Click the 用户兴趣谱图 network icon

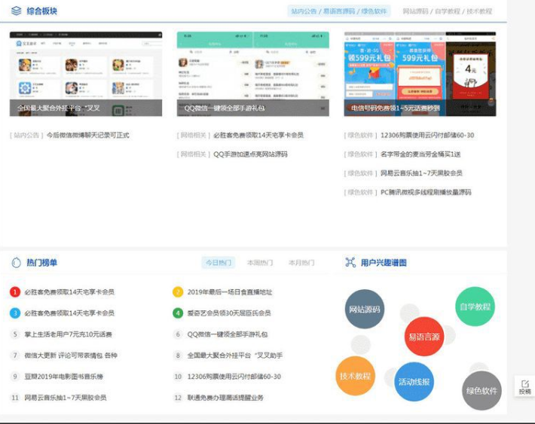[350, 263]
